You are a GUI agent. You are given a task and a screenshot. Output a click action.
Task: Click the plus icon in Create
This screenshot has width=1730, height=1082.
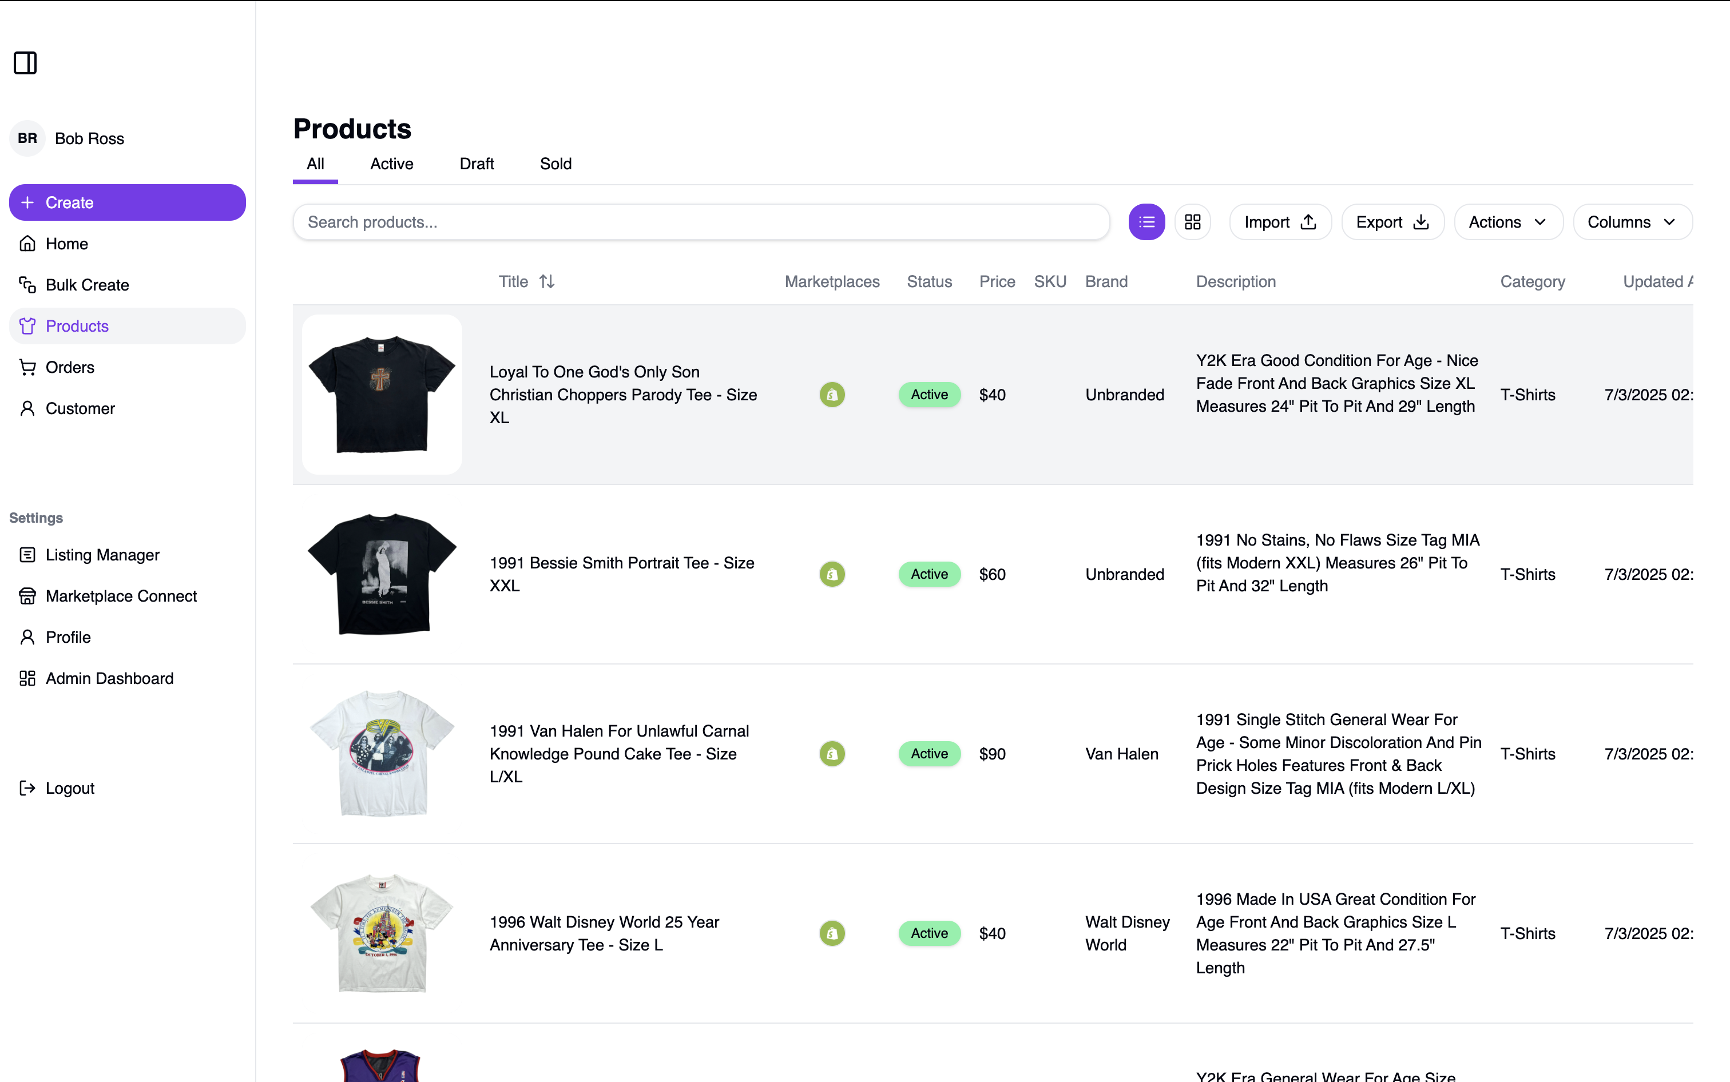[27, 202]
